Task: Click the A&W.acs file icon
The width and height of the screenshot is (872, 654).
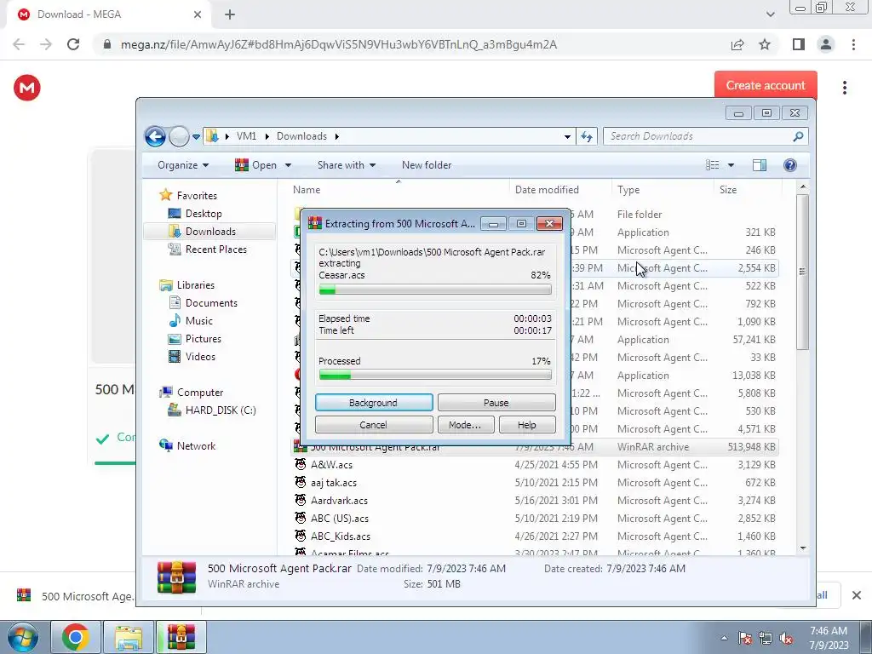Action: [301, 464]
